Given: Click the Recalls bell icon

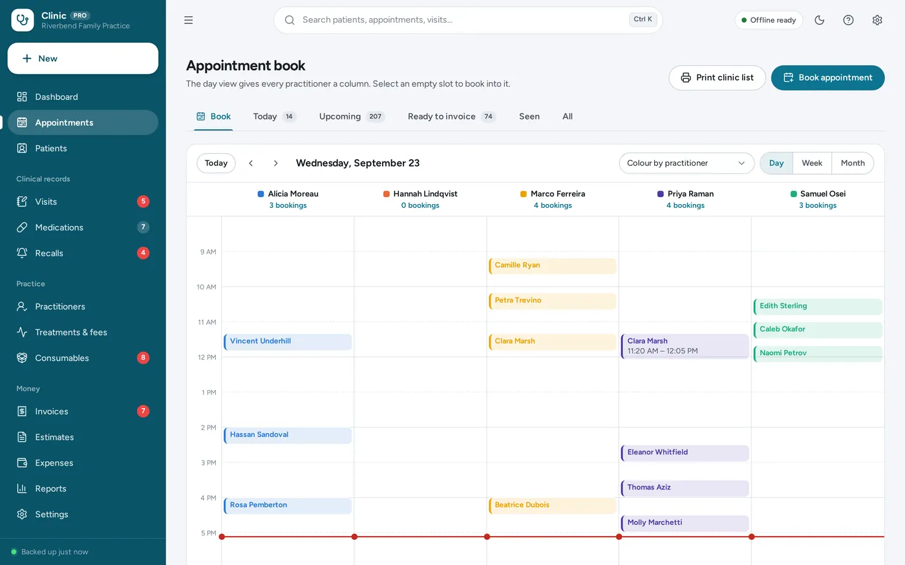Looking at the screenshot, I should (x=22, y=253).
